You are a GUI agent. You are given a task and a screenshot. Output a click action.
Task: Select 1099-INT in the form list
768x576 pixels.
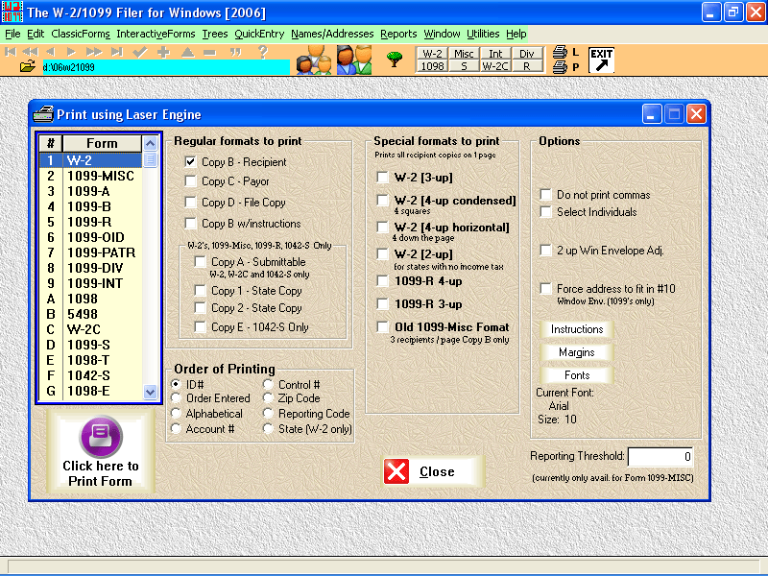(x=90, y=283)
